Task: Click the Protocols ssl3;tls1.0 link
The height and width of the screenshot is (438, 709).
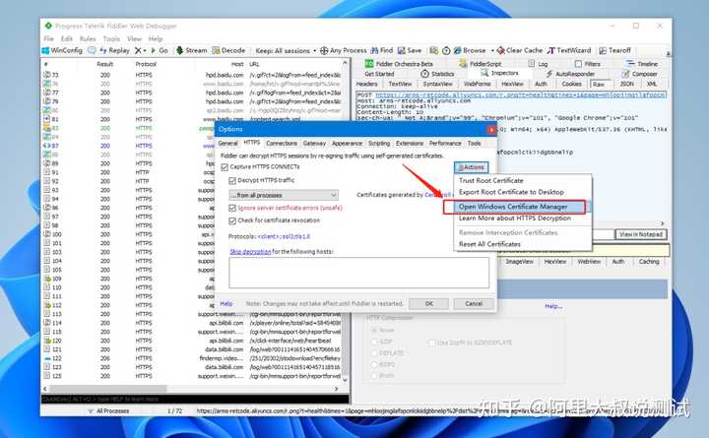Action: (x=283, y=236)
